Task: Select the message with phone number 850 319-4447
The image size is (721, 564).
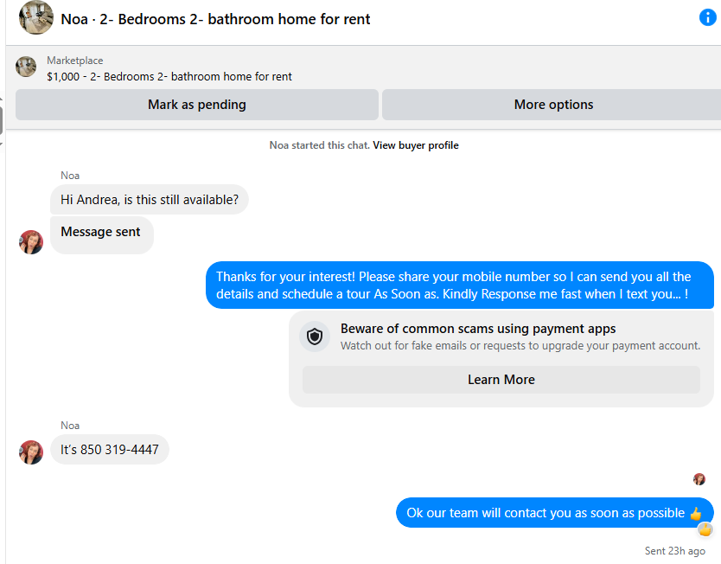Action: [x=110, y=450]
